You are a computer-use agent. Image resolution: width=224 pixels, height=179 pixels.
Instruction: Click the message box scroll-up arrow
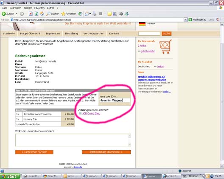click(129, 136)
